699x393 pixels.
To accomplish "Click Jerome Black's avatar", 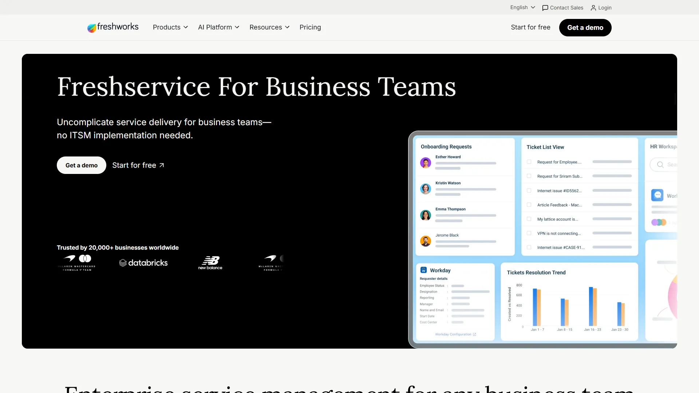I will pyautogui.click(x=426, y=241).
